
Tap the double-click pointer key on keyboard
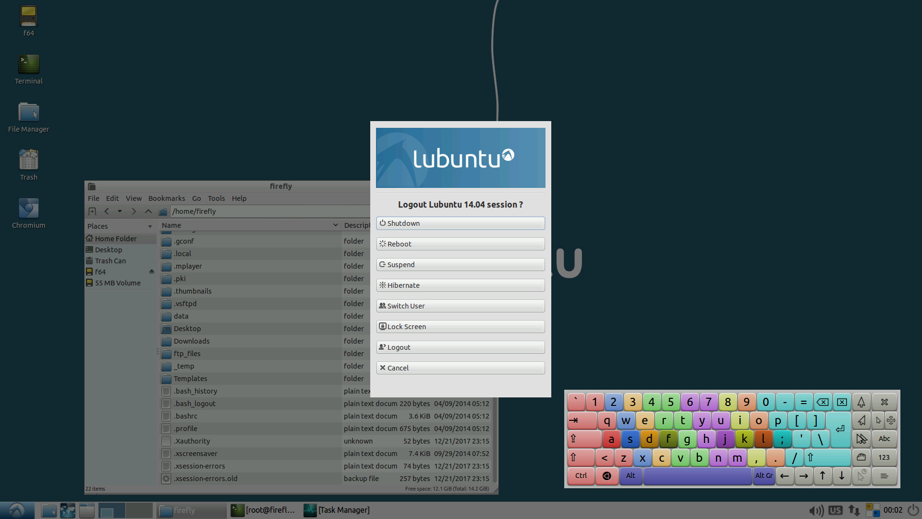tap(861, 439)
